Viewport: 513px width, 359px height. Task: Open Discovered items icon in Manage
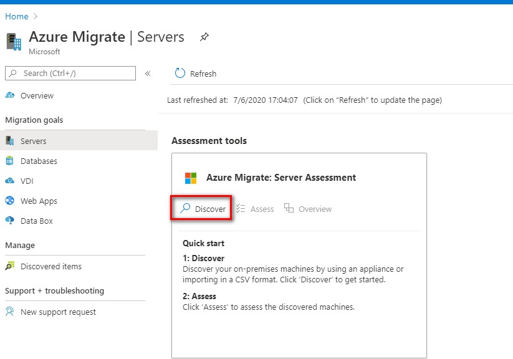point(10,266)
